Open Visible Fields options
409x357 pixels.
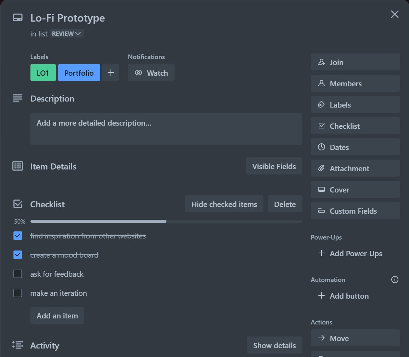point(274,166)
